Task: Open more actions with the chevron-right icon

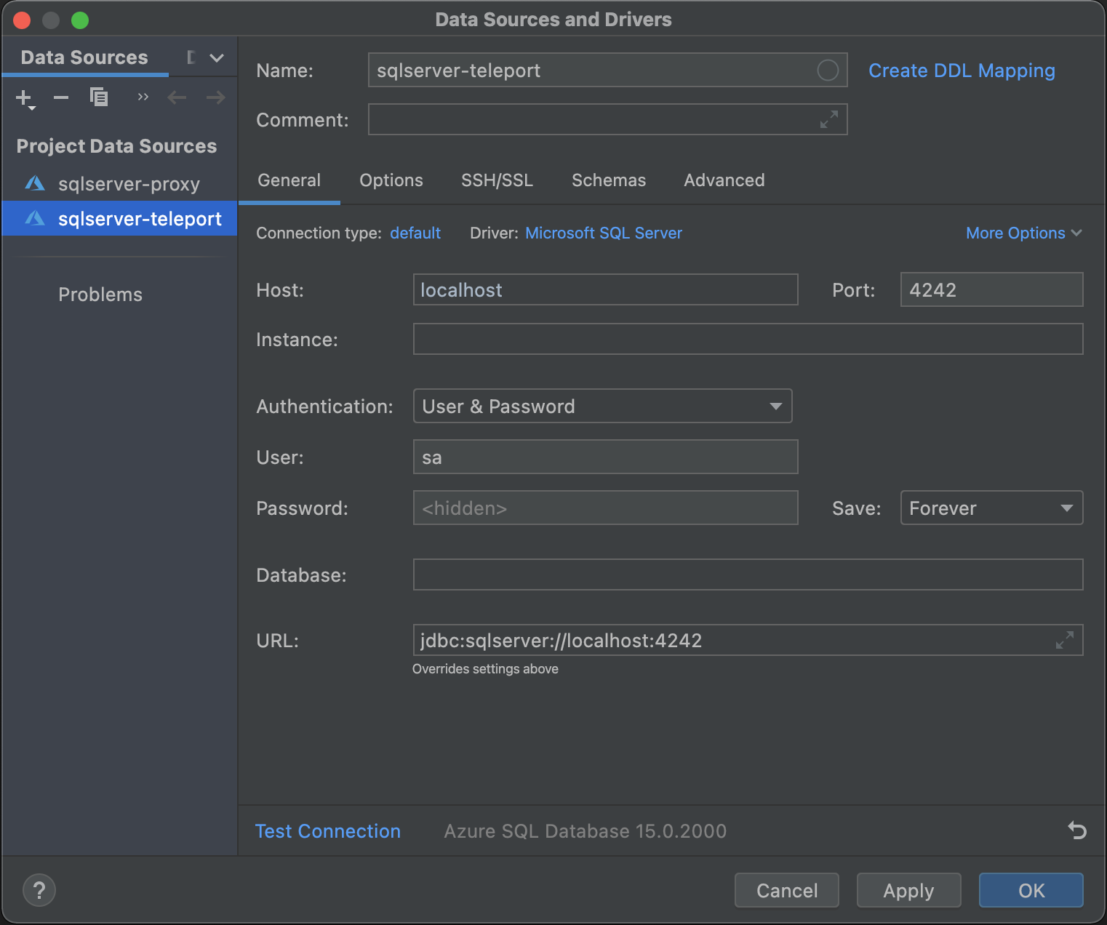Action: pyautogui.click(x=143, y=97)
